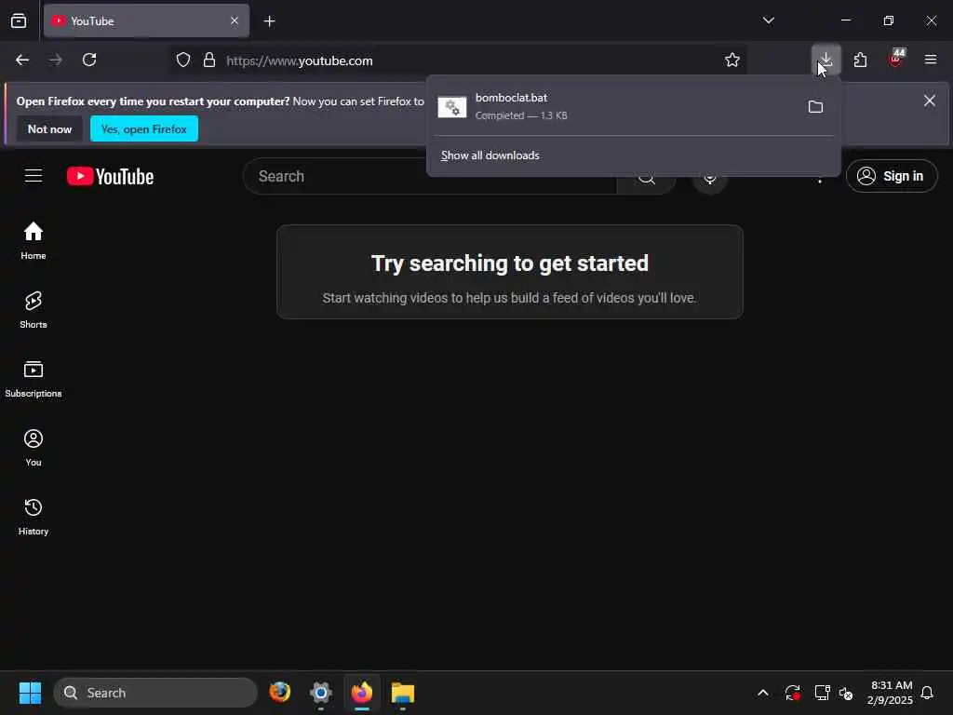The height and width of the screenshot is (715, 953).
Task: Go to YouTube home via logo
Action: pos(110,176)
